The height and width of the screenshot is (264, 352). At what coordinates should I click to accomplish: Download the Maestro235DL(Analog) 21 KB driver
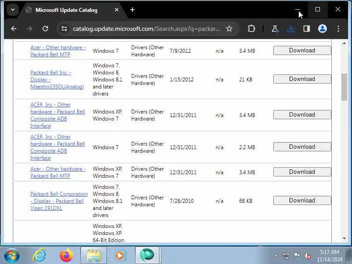pyautogui.click(x=302, y=79)
